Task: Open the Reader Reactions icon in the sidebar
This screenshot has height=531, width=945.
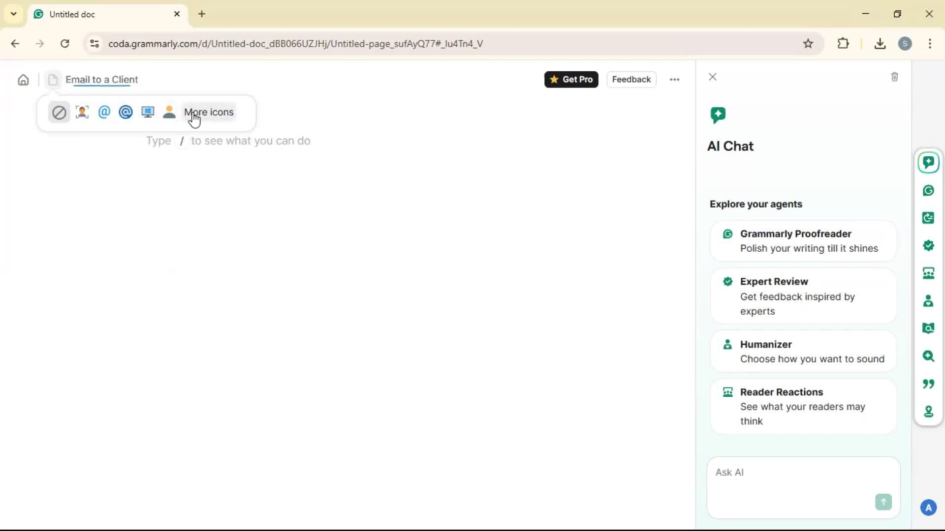Action: click(928, 273)
